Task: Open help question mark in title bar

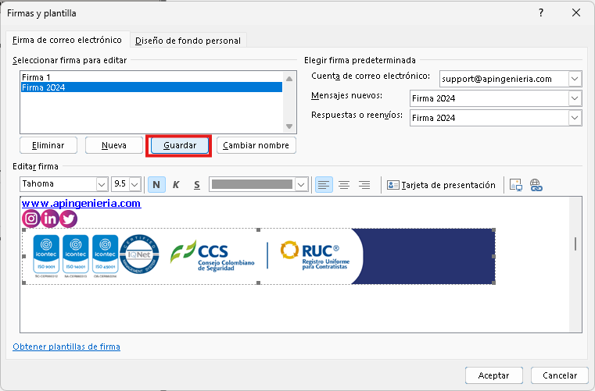Action: [x=541, y=13]
